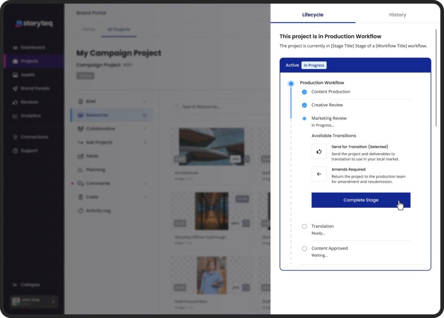Select the Lifecycle tab

click(313, 15)
